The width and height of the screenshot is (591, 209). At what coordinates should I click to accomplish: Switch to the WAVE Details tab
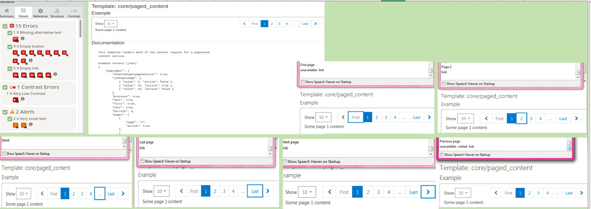tap(23, 13)
